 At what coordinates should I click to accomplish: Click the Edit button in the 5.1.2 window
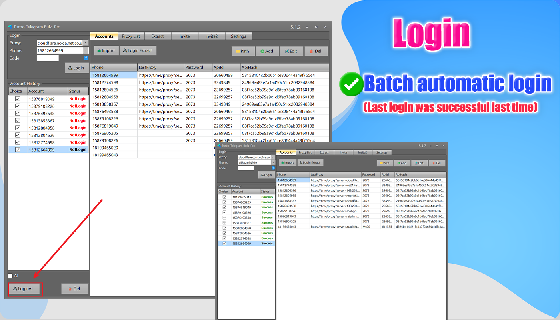click(291, 51)
